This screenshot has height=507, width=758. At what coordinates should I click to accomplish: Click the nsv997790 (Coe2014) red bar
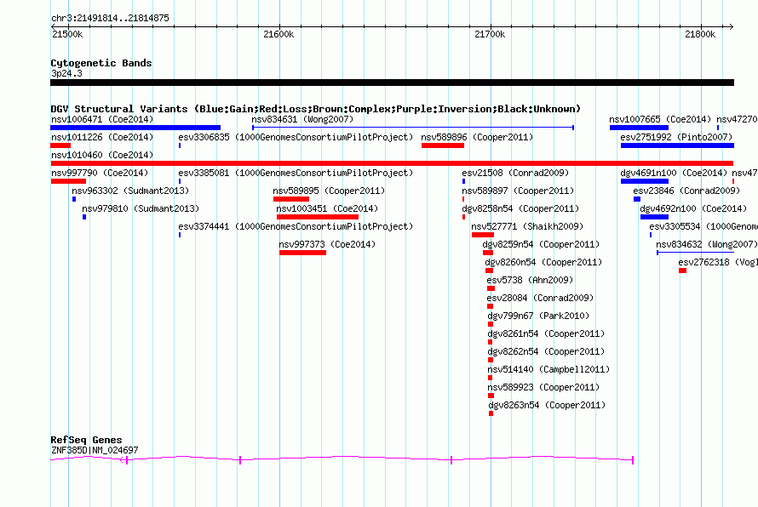coord(68,181)
